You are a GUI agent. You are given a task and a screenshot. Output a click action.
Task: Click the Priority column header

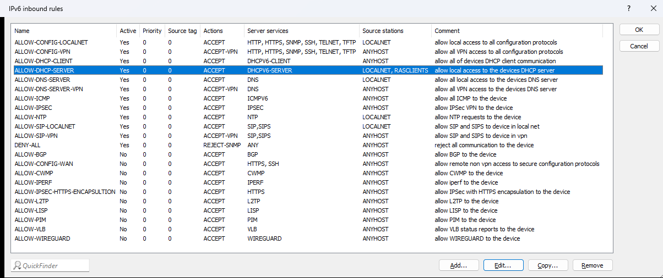[152, 31]
